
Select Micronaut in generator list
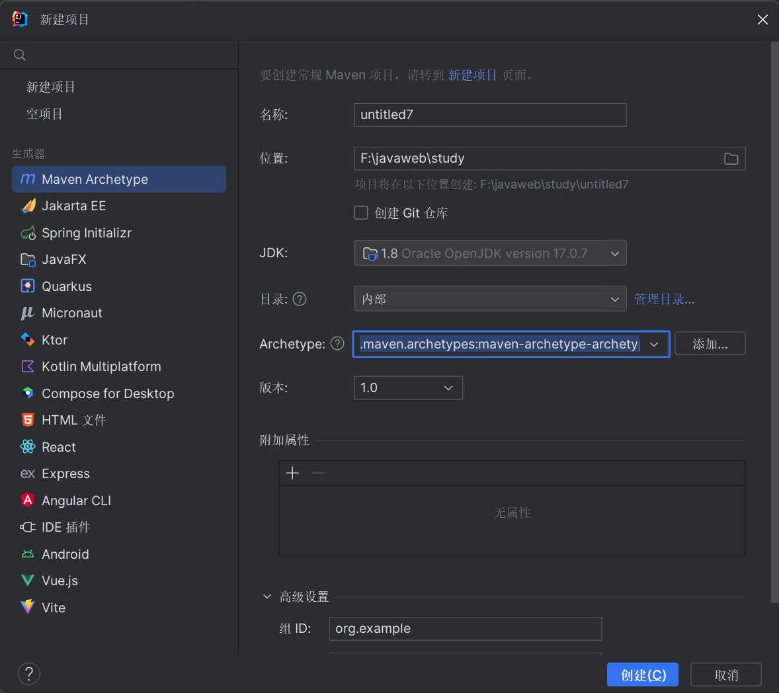coord(119,313)
